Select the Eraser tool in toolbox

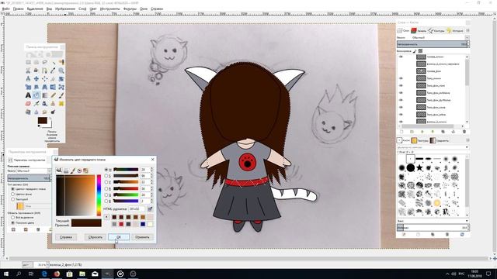[x=28, y=104]
